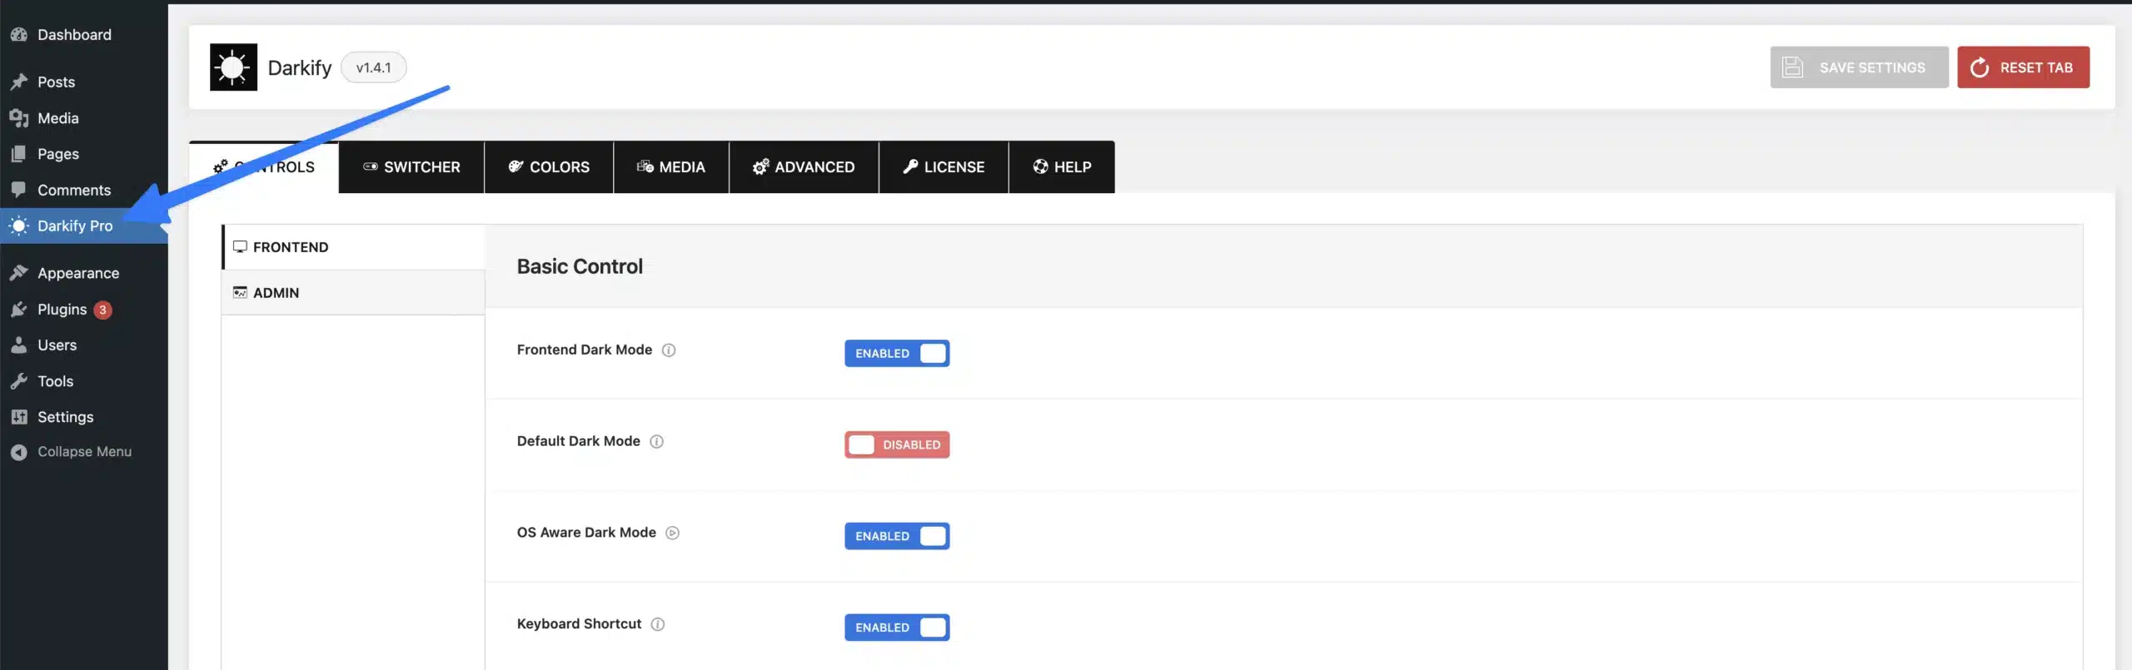
Task: Click the Darkify title text
Action: [x=300, y=67]
